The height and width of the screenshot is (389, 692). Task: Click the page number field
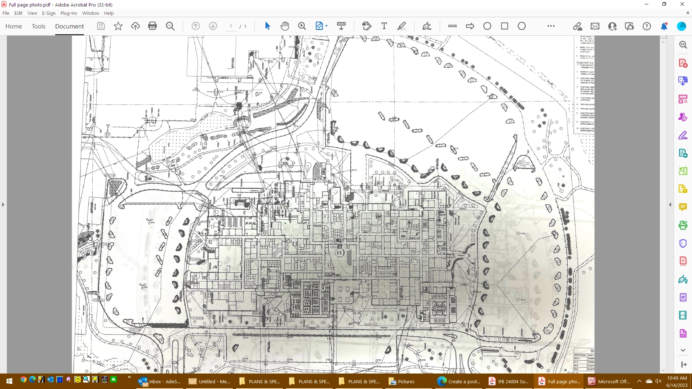click(231, 26)
